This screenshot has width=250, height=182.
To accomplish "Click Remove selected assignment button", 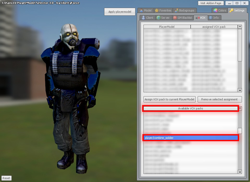I will 220,99.
